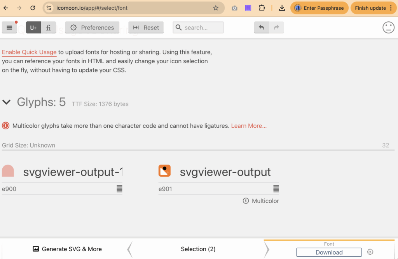398x259 pixels.
Task: Toggle the fi ligatures view
Action: [49, 28]
